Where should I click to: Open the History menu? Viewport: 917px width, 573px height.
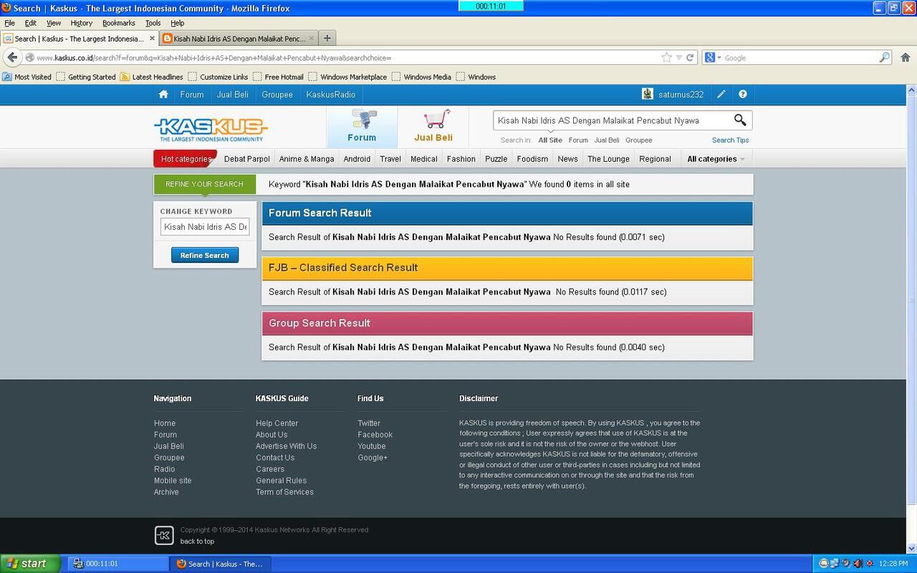click(x=81, y=23)
